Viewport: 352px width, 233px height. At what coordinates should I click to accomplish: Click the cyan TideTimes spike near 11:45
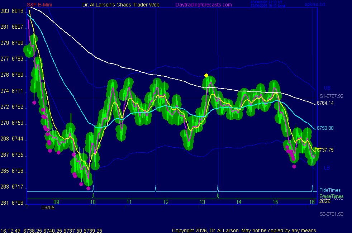156,187
